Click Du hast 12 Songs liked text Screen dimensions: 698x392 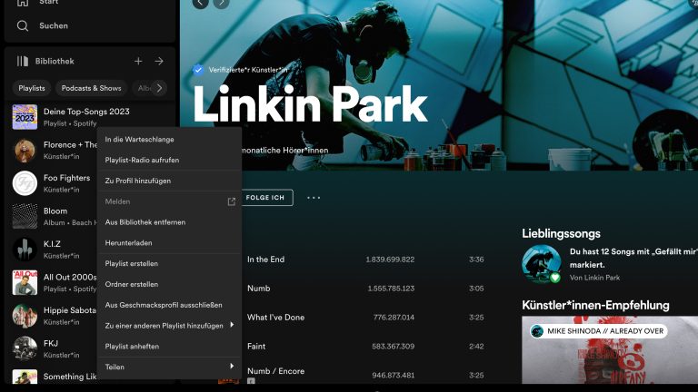coord(633,259)
